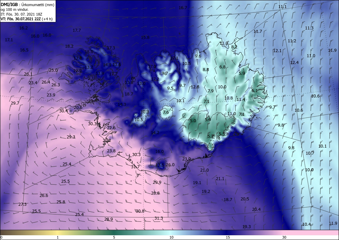Click the map value 21.0

pos(204,170)
